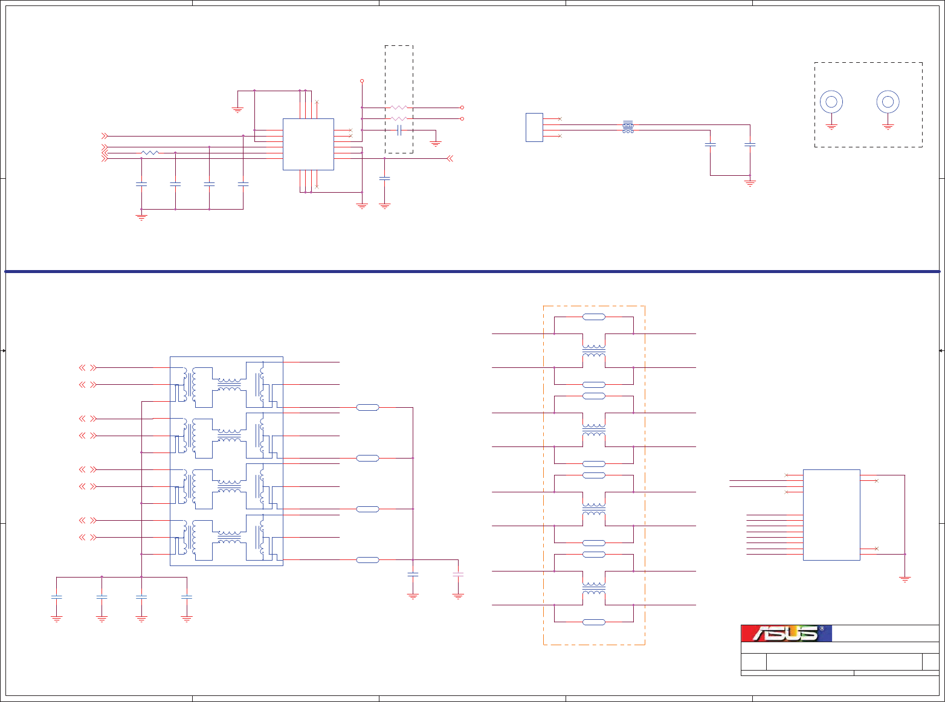Click the ASUS logo in the title block
Image resolution: width=945 pixels, height=702 pixels.
tap(786, 633)
